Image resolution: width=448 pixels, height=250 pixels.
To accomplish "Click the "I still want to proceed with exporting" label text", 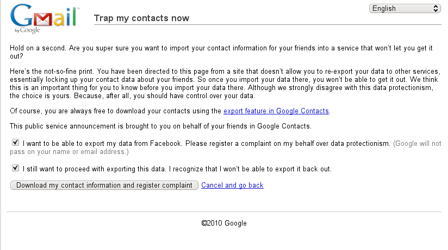I will pyautogui.click(x=177, y=169).
